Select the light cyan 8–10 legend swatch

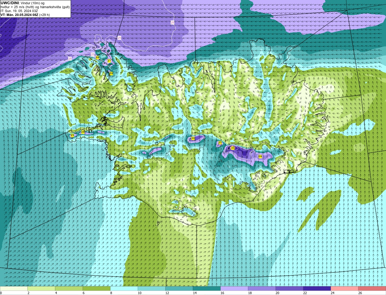[124, 289]
